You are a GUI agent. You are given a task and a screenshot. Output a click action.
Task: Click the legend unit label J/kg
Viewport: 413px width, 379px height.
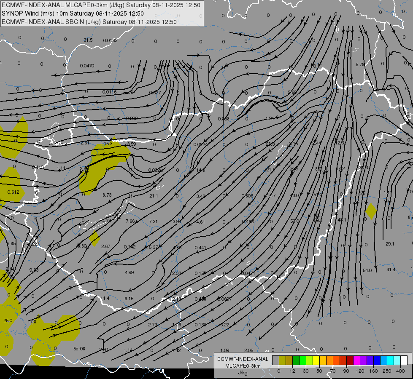(x=243, y=373)
